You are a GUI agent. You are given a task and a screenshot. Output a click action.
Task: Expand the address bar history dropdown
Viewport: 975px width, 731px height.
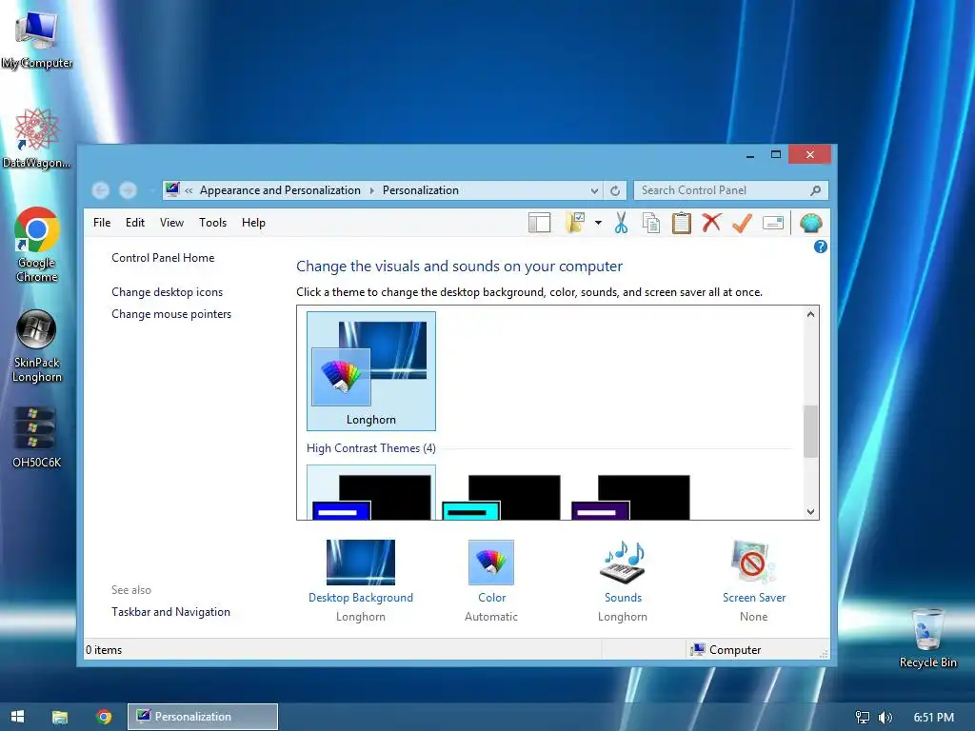click(x=594, y=190)
